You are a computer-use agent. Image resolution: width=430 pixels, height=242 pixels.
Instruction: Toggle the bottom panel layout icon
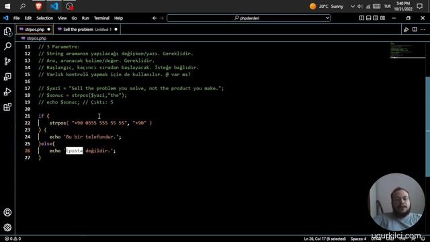point(369,18)
